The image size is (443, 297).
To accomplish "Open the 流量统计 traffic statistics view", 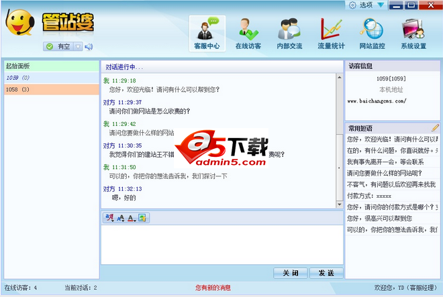I will 331,34.
